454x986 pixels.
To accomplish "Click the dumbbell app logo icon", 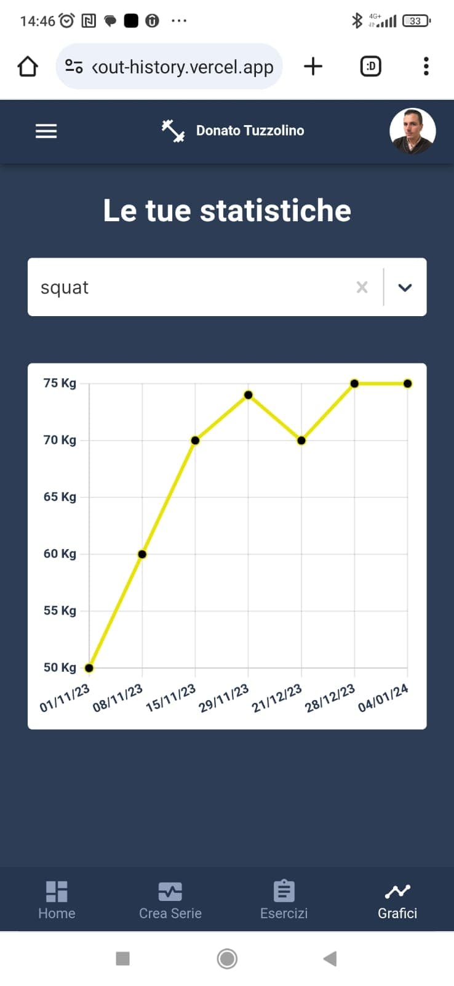I will click(173, 131).
